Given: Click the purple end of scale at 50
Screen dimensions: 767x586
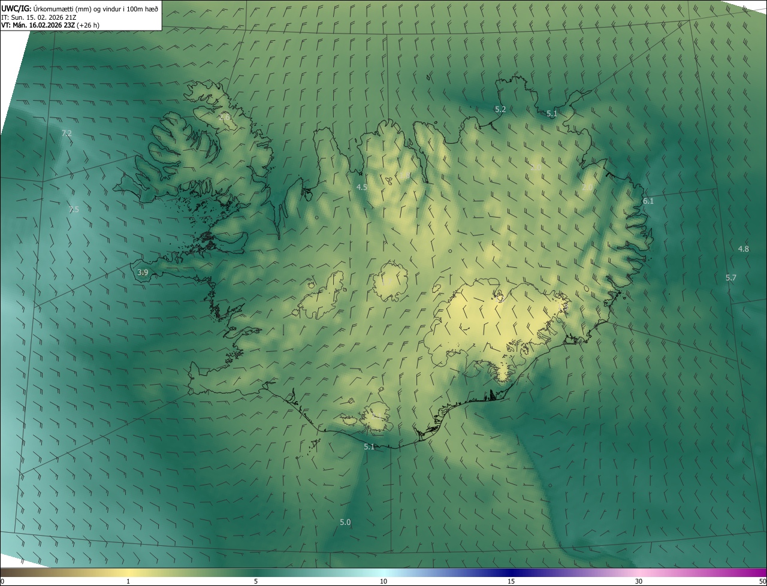Looking at the screenshot, I should pos(762,573).
